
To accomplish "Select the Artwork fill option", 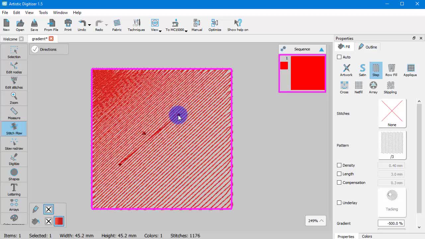I will 346,70.
